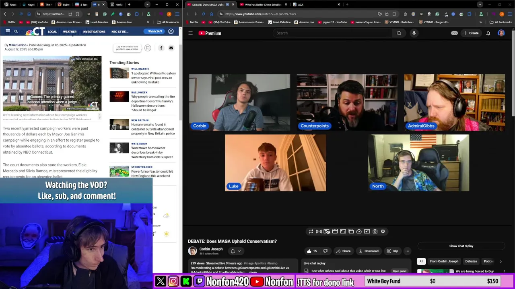Click clapperboard cinema icon in player toolbar
The width and height of the screenshot is (515, 289).
(x=335, y=232)
